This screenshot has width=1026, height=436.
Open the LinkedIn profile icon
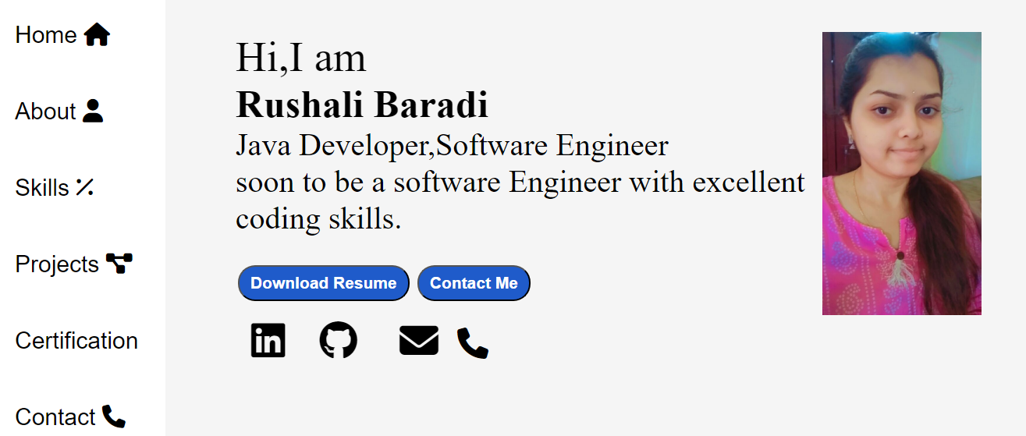point(268,341)
